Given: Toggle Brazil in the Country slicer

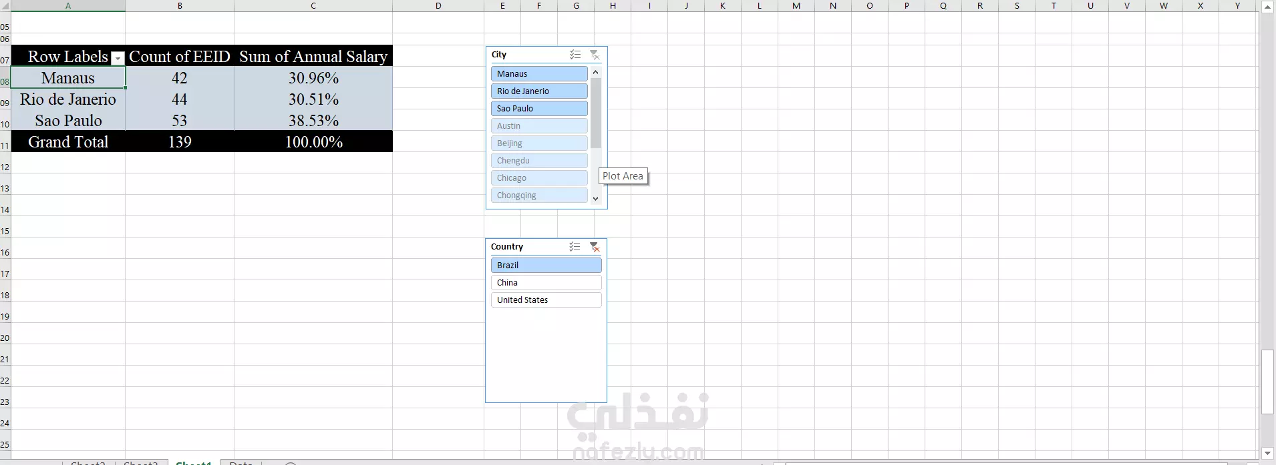Looking at the screenshot, I should pos(546,265).
